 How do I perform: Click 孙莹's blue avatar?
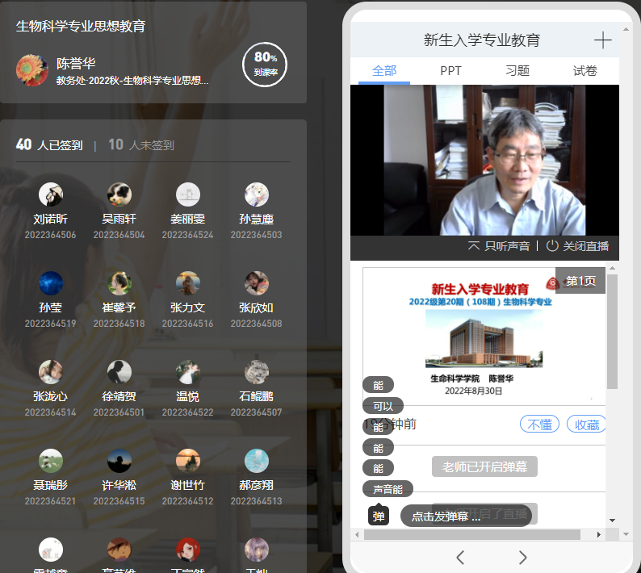tap(51, 283)
